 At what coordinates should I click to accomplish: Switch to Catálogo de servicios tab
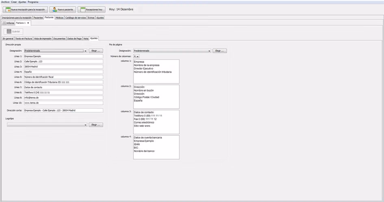(x=76, y=18)
